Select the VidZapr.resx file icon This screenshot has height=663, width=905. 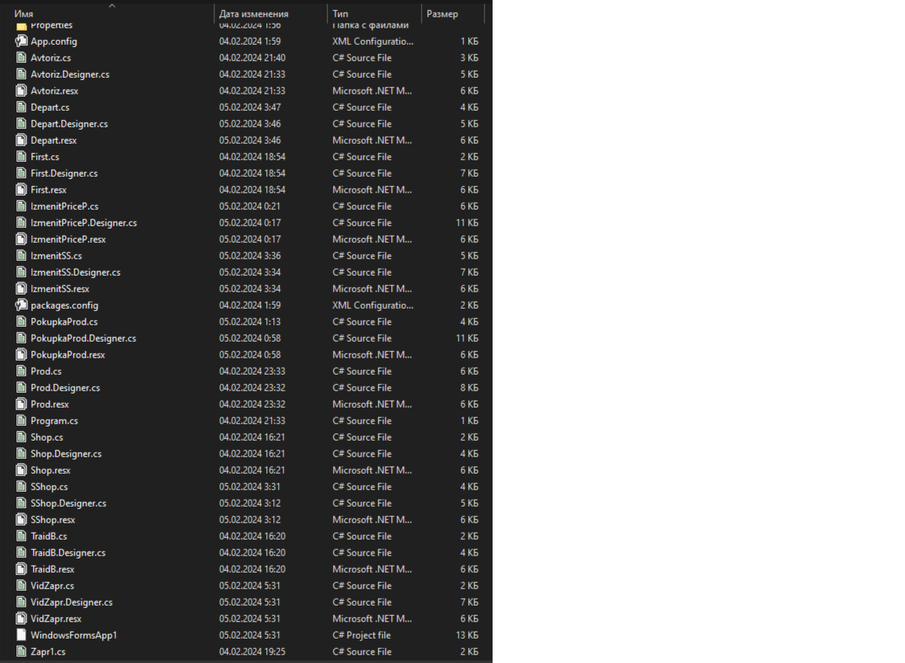(21, 619)
